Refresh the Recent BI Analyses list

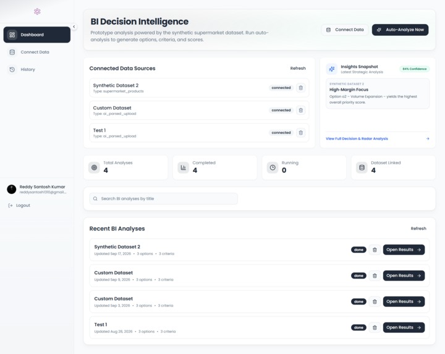click(x=418, y=229)
